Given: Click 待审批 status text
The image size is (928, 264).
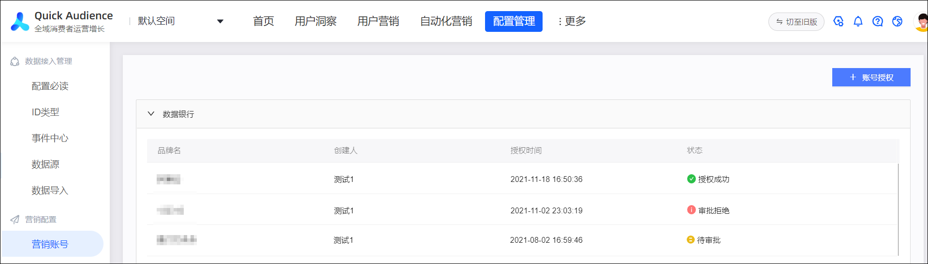Looking at the screenshot, I should 709,240.
